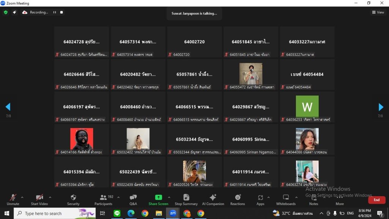
Task: Click the green encryption shield icon
Action: click(6, 12)
